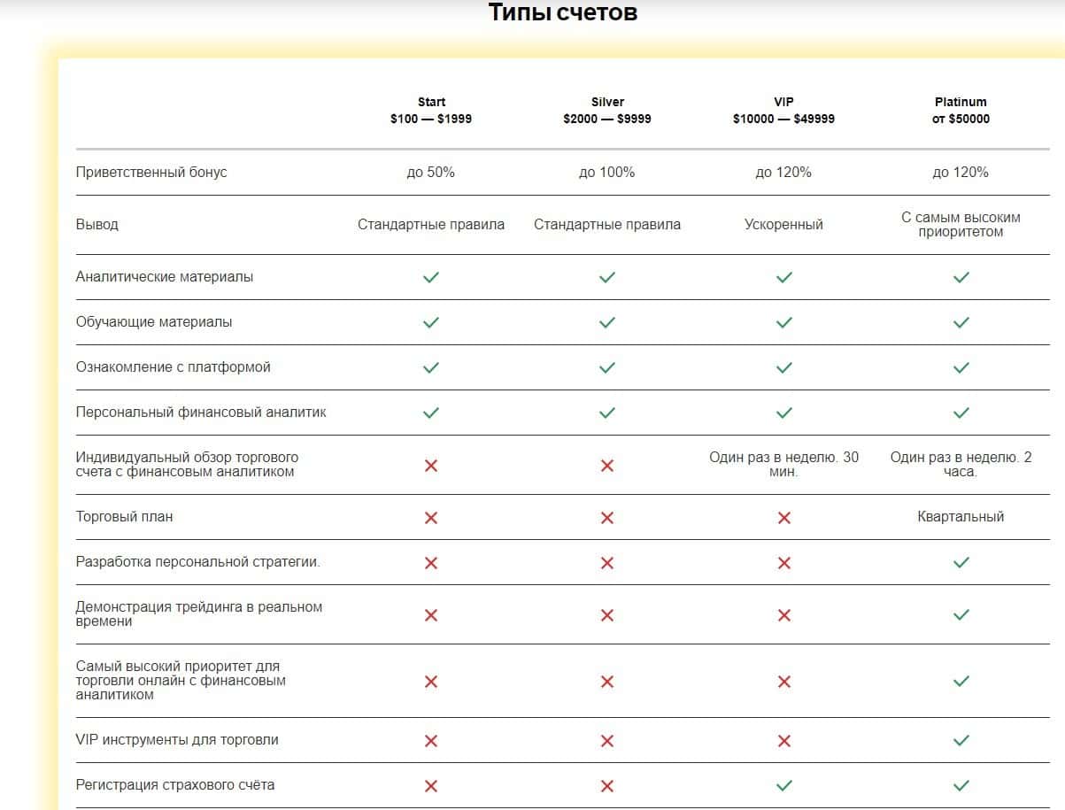Click the Типы счетов page heading
The image size is (1065, 810).
tap(563, 12)
